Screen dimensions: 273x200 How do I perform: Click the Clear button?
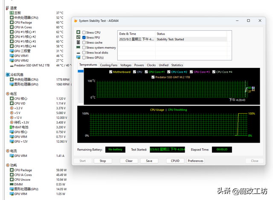tap(129, 161)
